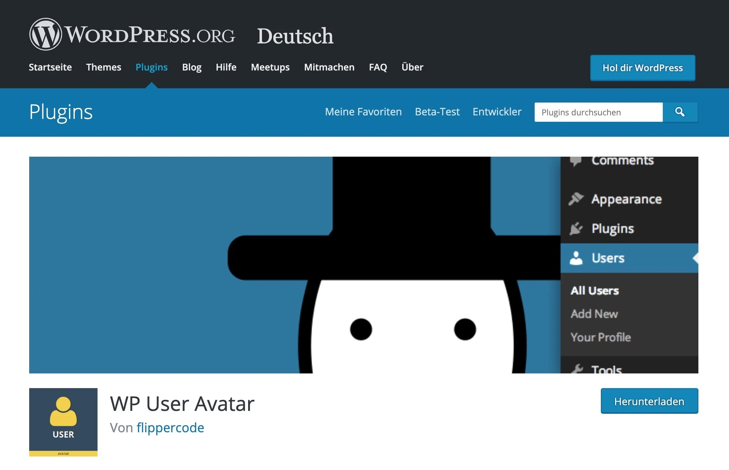Image resolution: width=729 pixels, height=470 pixels.
Task: Click the WordPress.org logo
Action: tap(132, 36)
